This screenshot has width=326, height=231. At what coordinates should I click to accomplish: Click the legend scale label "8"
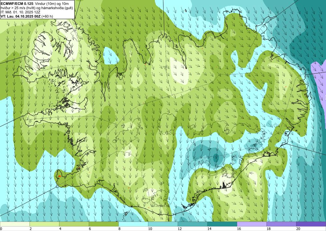[x=119, y=229]
